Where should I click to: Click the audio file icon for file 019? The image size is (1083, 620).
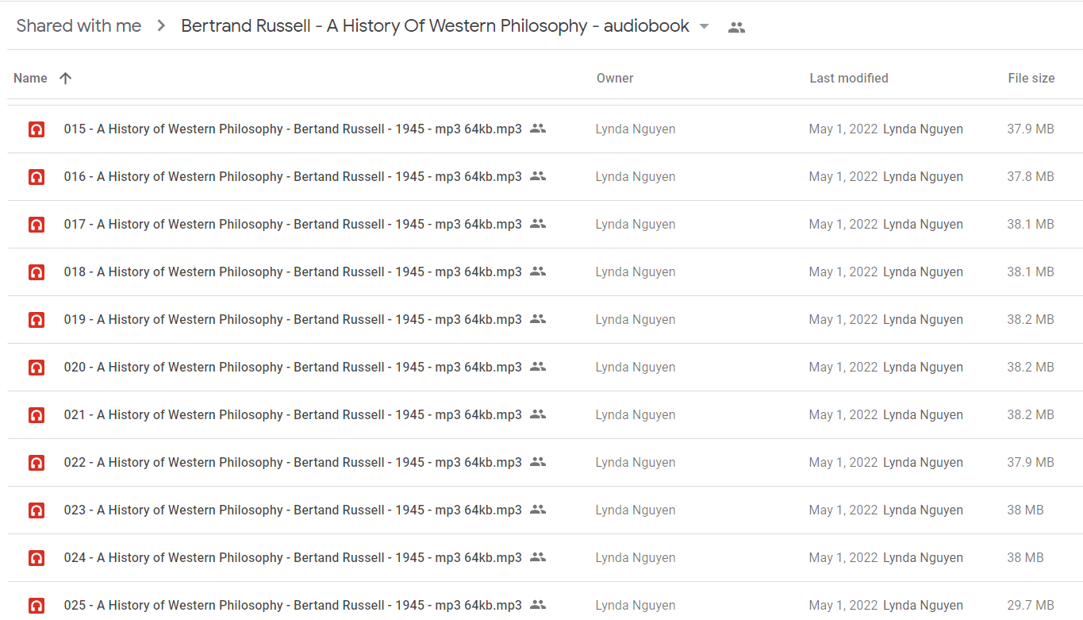[36, 320]
